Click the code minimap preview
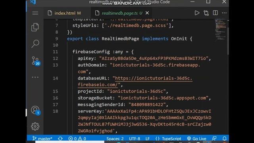 click(x=221, y=29)
